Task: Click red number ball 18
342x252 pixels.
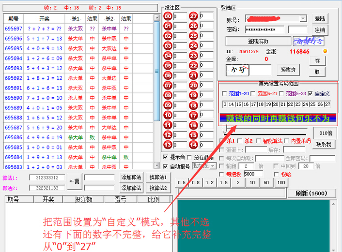Action: [x=193, y=105]
